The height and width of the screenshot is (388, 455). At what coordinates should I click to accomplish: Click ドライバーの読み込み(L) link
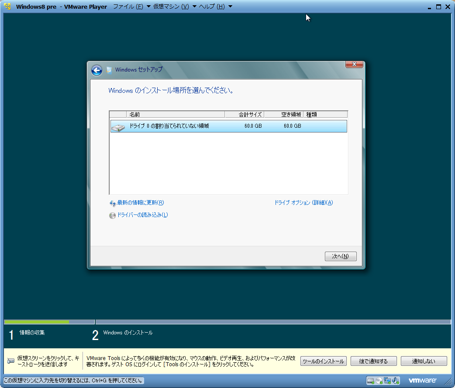point(142,215)
